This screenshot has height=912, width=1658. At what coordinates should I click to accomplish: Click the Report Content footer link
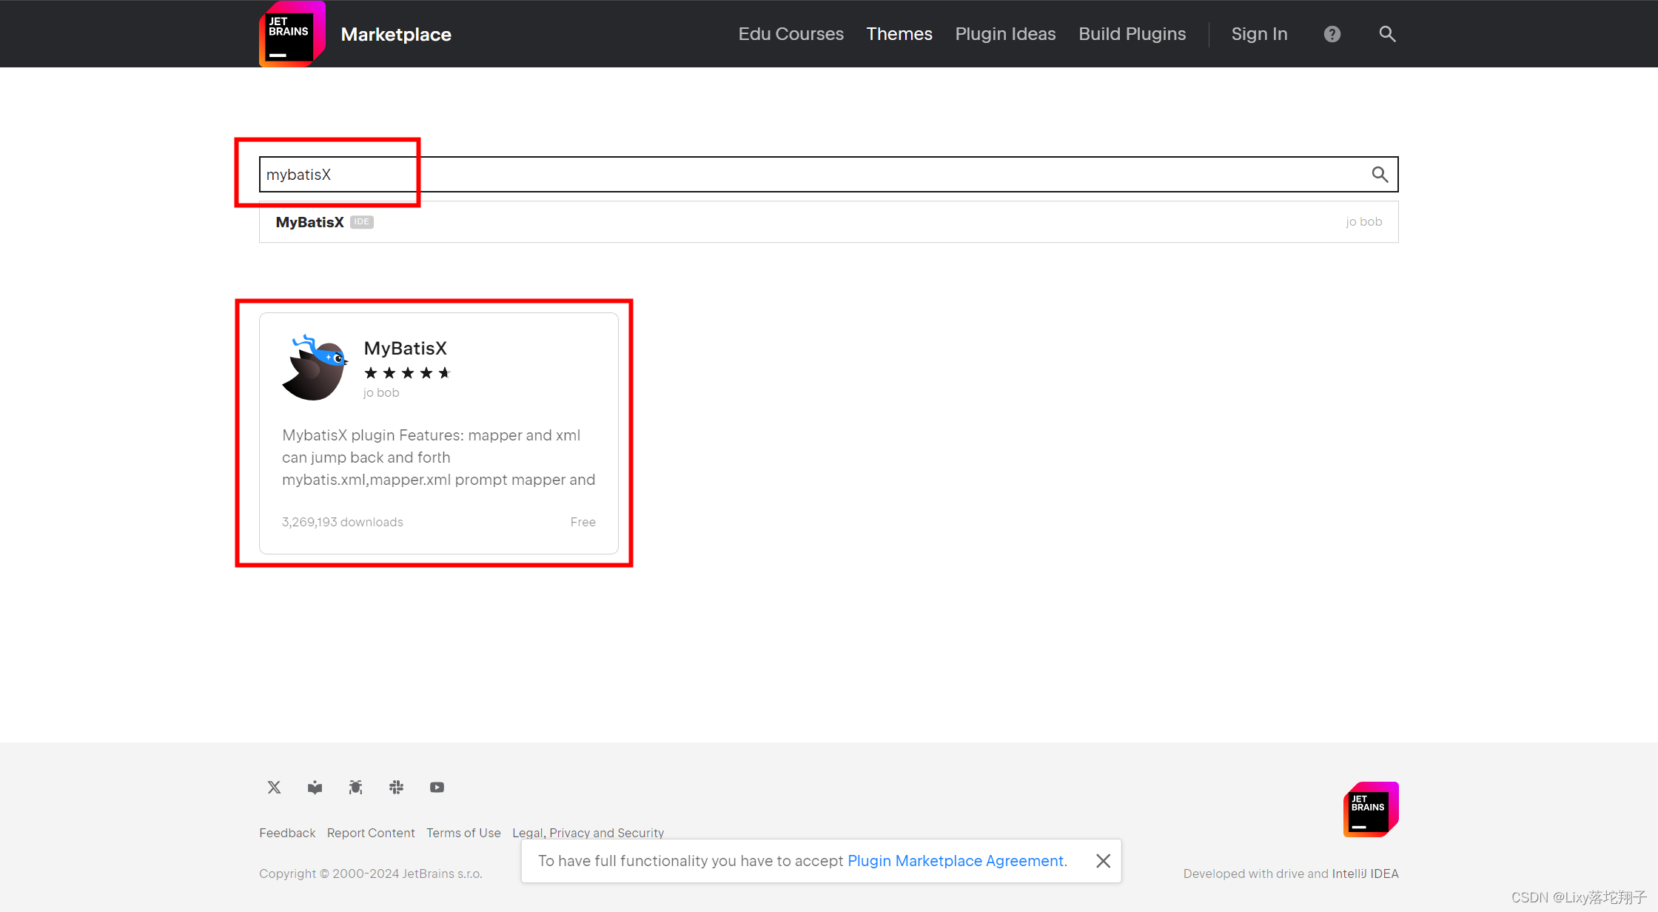(x=370, y=833)
